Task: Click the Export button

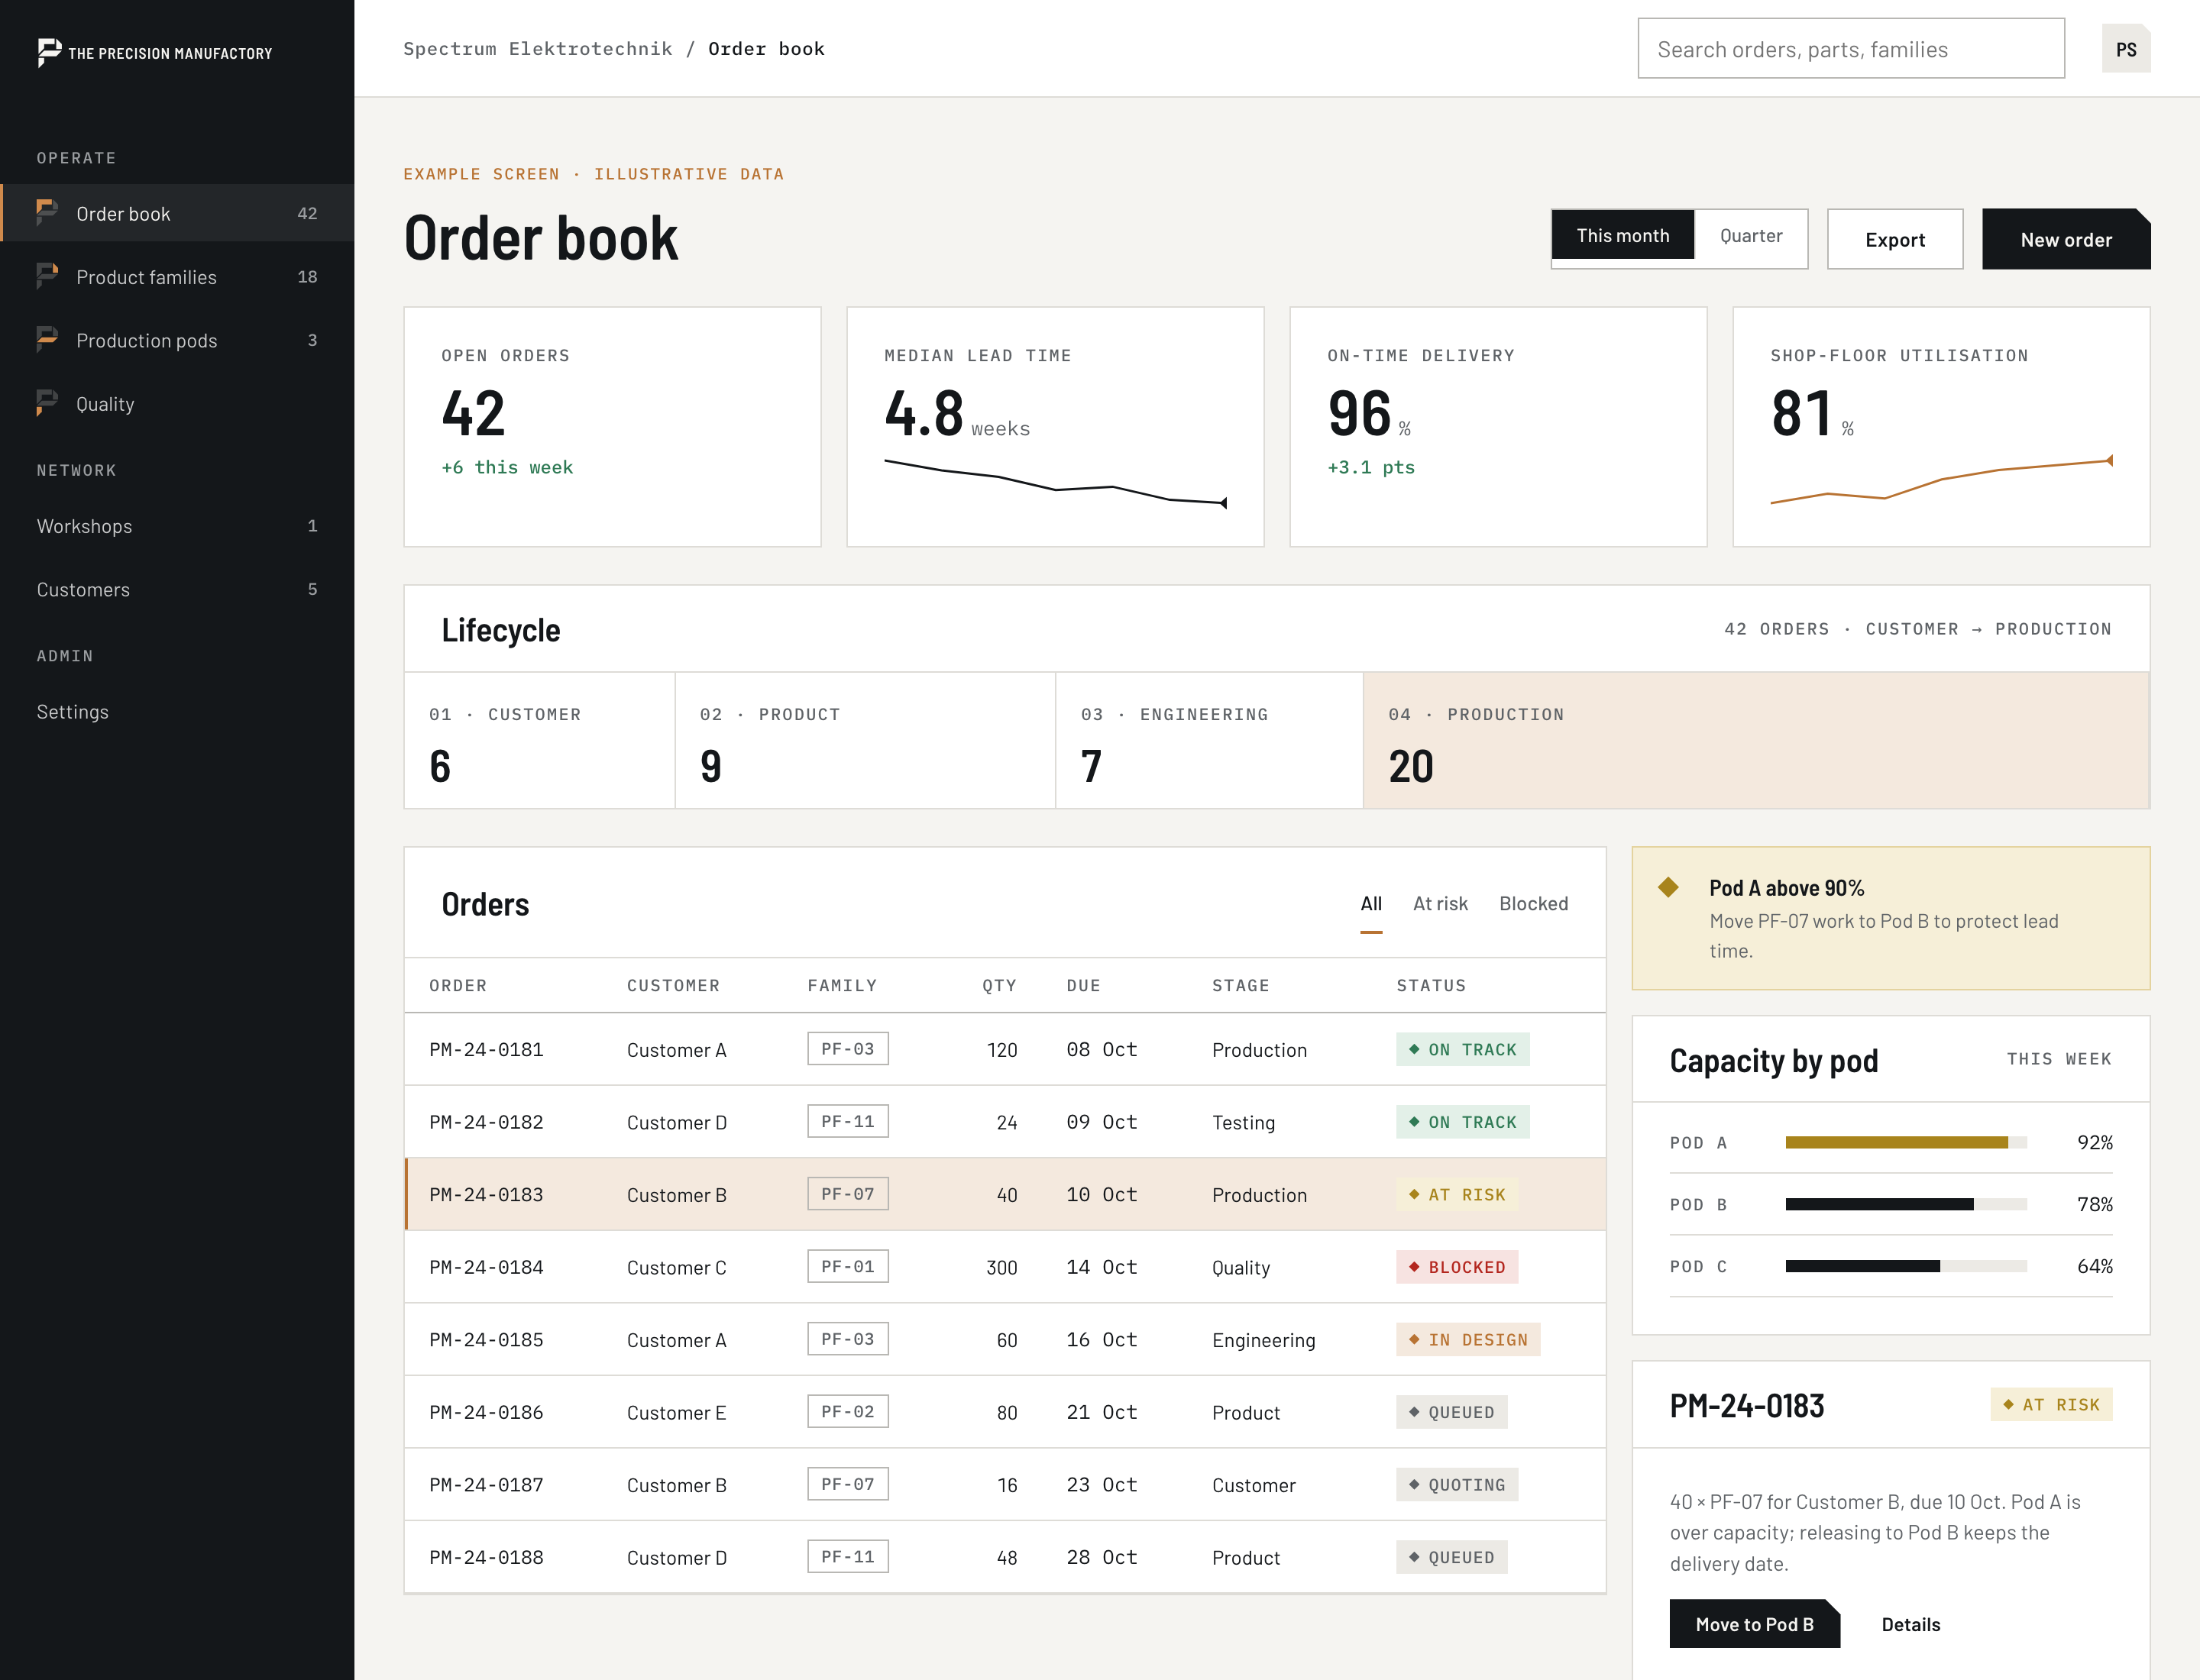Action: 1895,239
